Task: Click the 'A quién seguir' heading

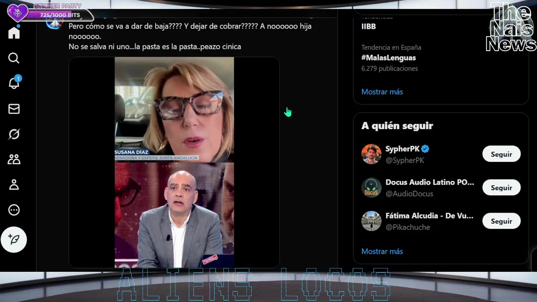Action: 397,126
